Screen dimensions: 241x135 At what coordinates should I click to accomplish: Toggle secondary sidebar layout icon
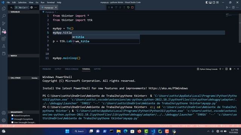(x=214, y=2)
